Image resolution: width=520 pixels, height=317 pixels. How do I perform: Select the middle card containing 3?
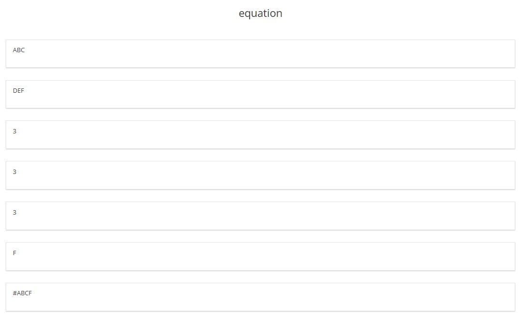pos(260,175)
